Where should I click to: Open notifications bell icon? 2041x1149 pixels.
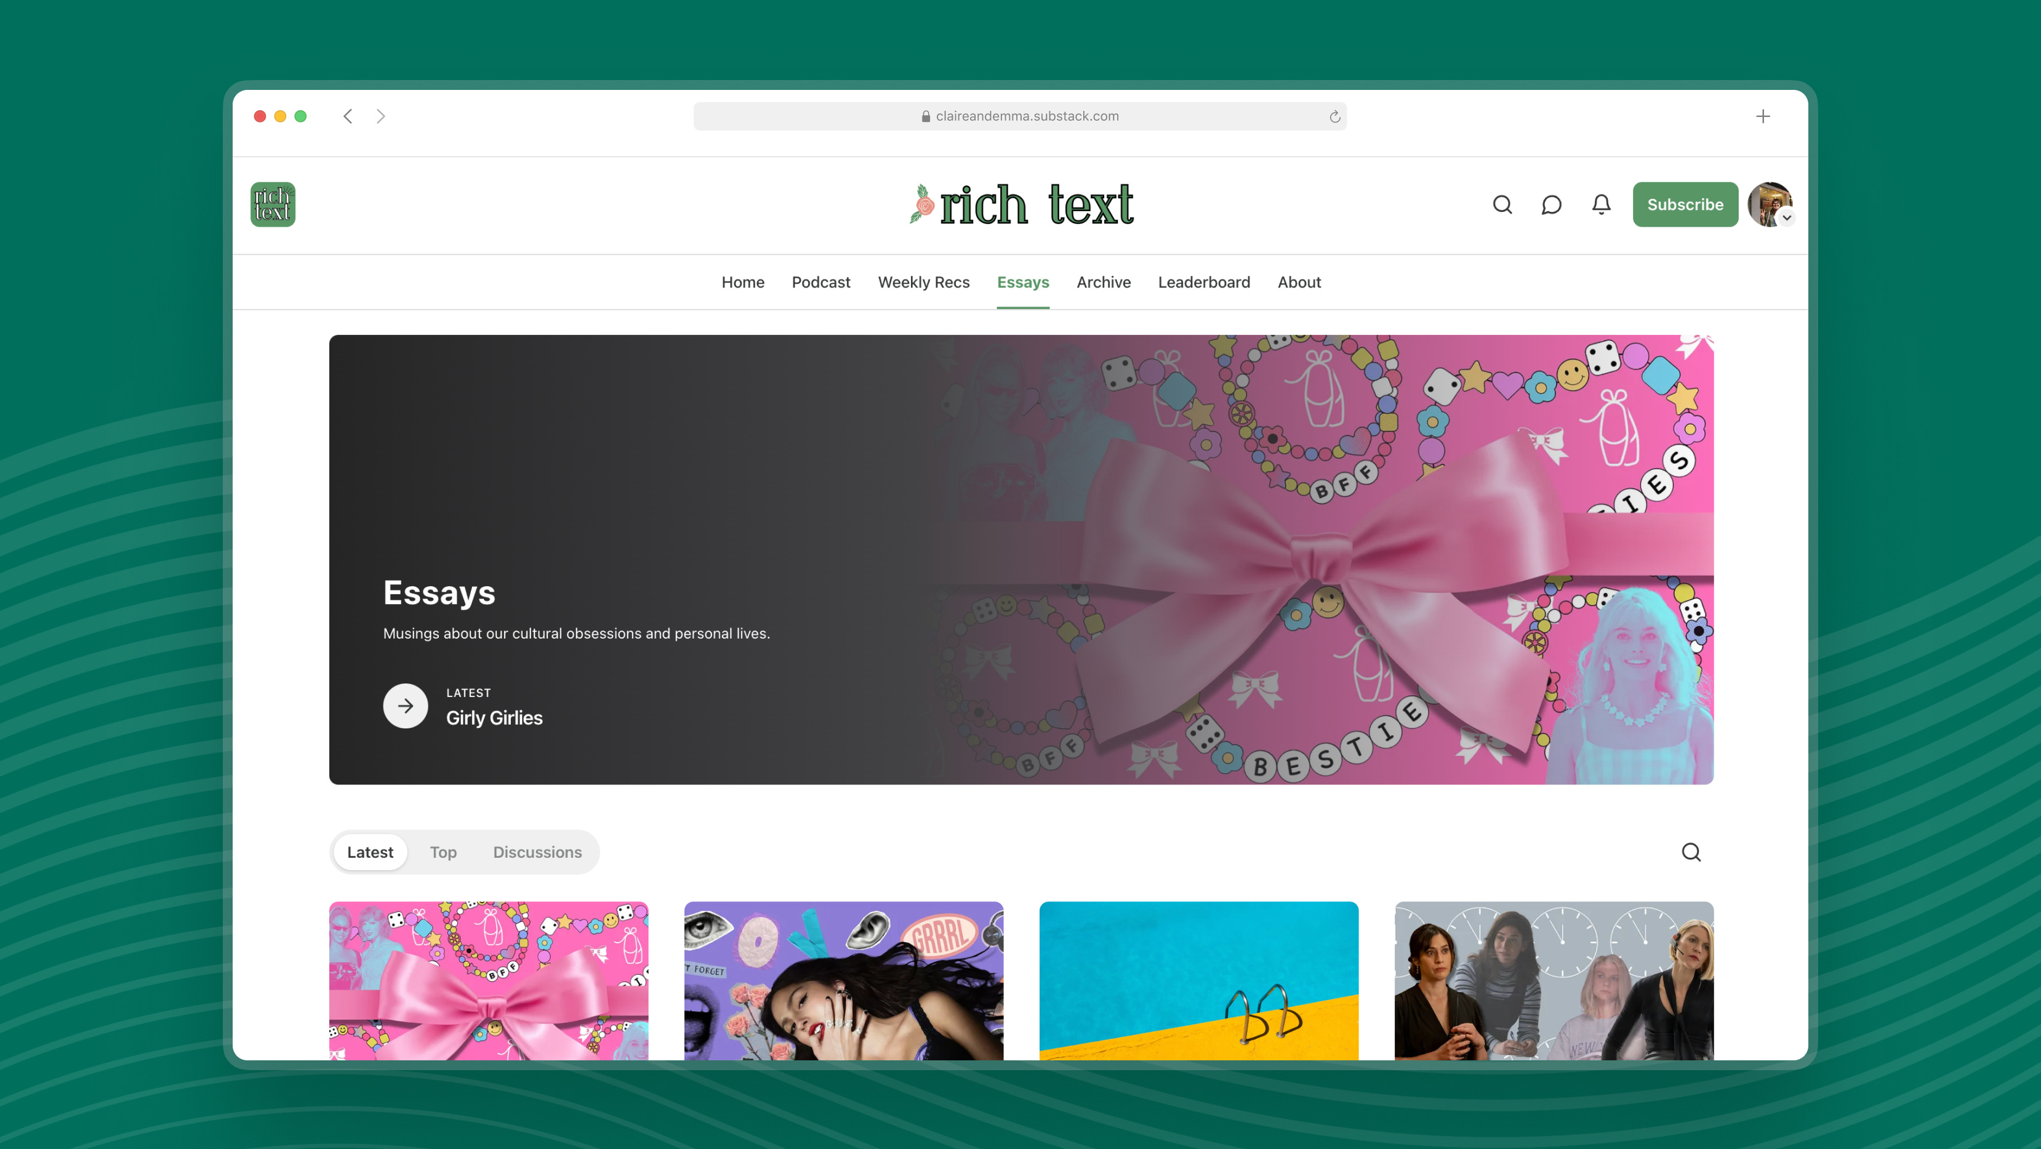tap(1602, 204)
